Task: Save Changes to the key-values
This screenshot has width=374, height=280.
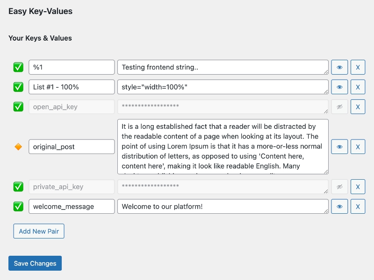Action: pos(35,263)
